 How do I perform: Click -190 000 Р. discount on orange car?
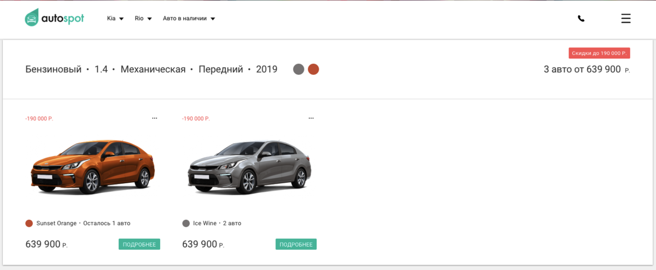pyautogui.click(x=39, y=118)
